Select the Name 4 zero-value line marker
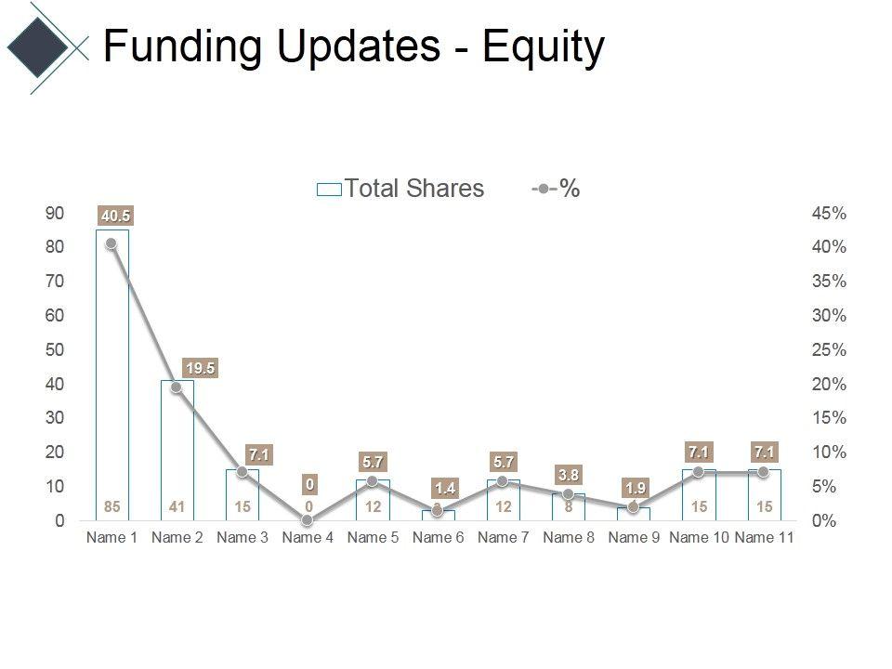The height and width of the screenshot is (669, 892). (x=308, y=520)
